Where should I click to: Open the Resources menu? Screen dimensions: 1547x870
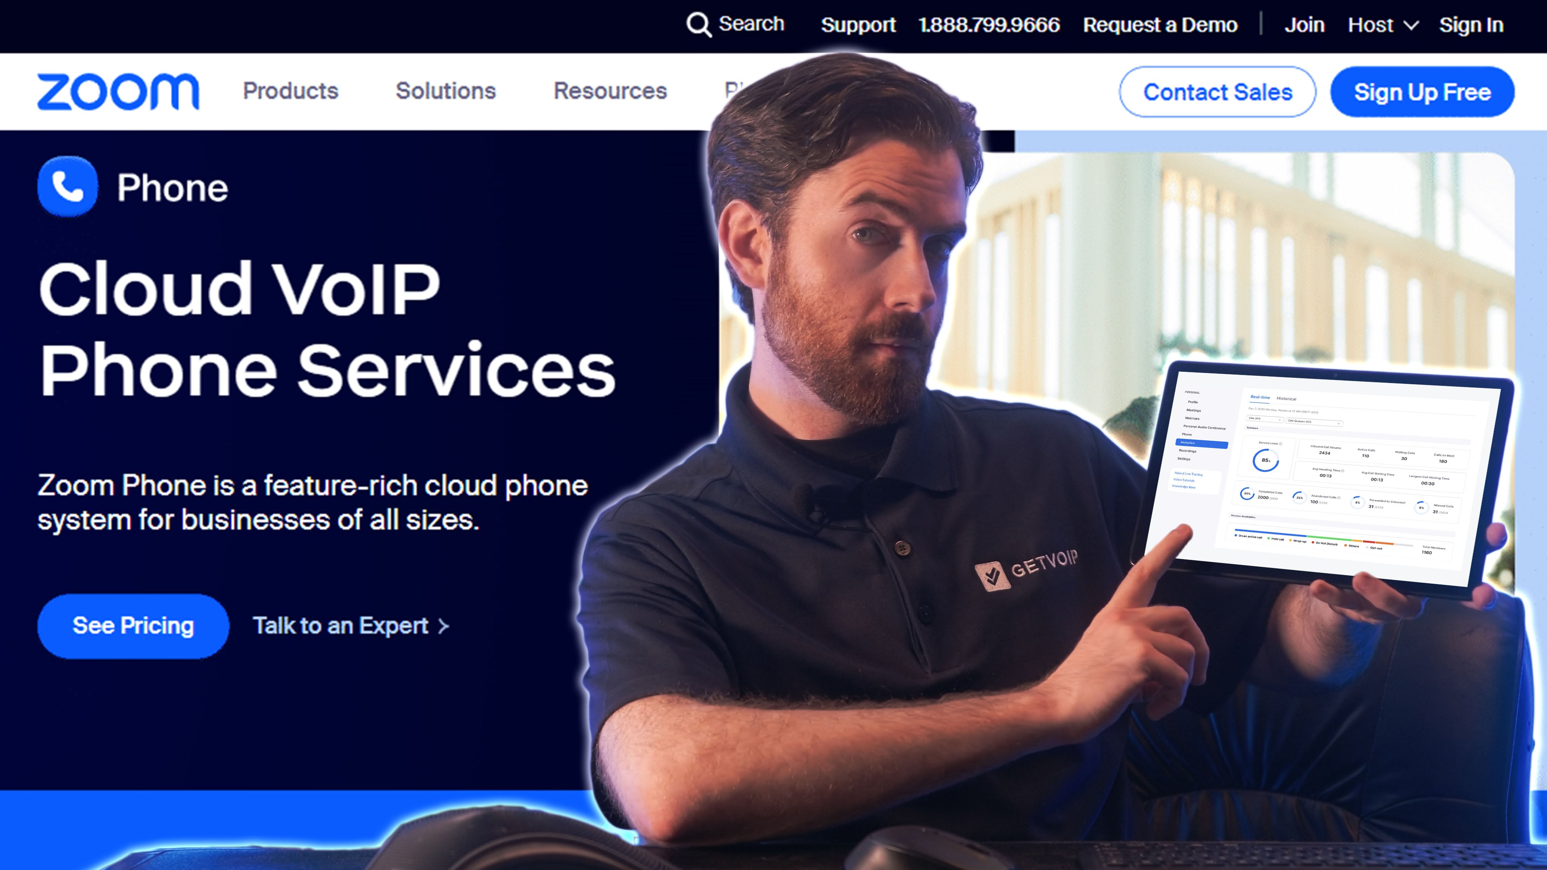tap(610, 91)
